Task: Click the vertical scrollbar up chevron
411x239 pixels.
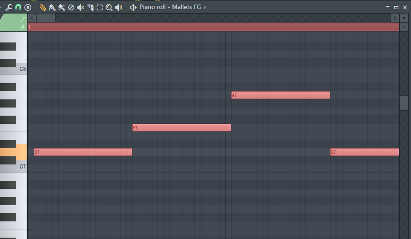Action: pos(404,27)
